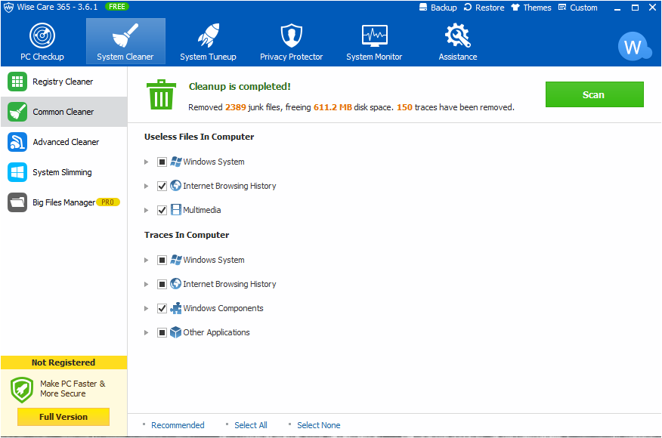662x438 pixels.
Task: Click the Select All link
Action: click(251, 425)
